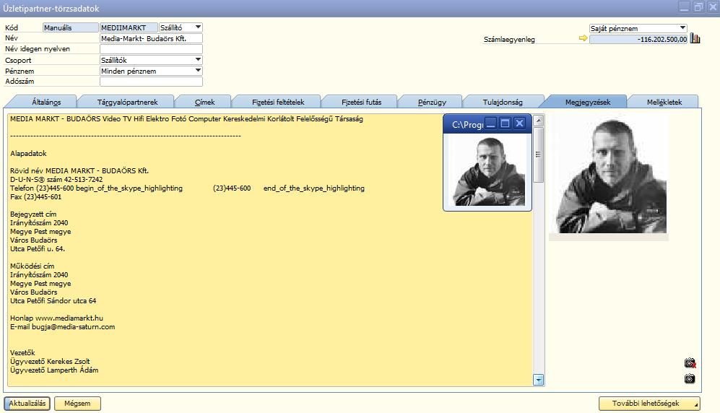This screenshot has height=413, width=720.
Task: Click the add picture camera icon
Action: (689, 378)
